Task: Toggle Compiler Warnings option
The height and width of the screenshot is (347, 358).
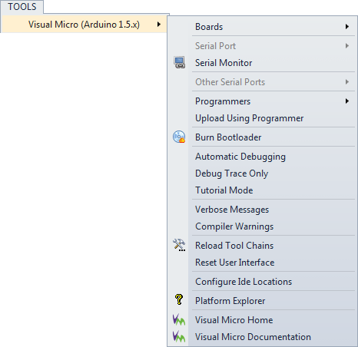Action: point(262,226)
